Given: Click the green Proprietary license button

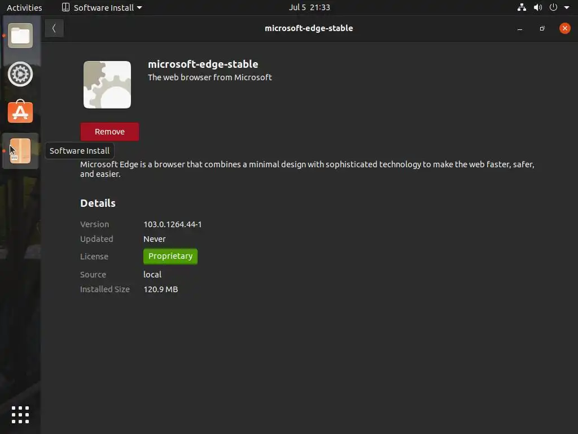Looking at the screenshot, I should pyautogui.click(x=170, y=256).
